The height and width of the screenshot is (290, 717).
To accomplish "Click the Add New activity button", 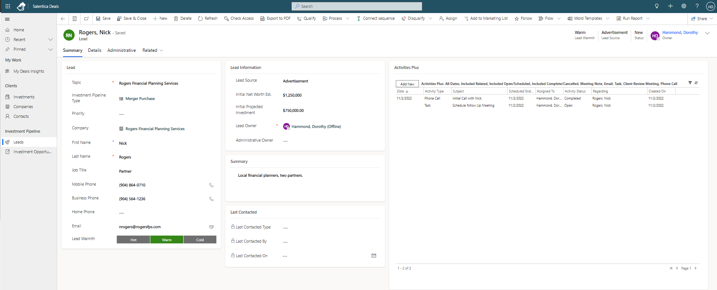I will (407, 84).
